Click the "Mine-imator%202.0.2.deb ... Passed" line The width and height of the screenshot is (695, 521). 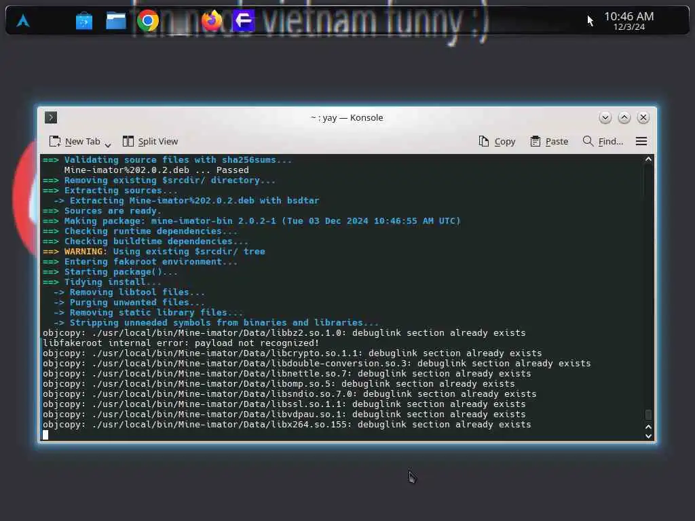[157, 170]
